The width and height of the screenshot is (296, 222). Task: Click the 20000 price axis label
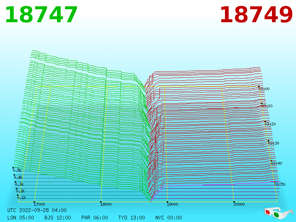(x=239, y=204)
